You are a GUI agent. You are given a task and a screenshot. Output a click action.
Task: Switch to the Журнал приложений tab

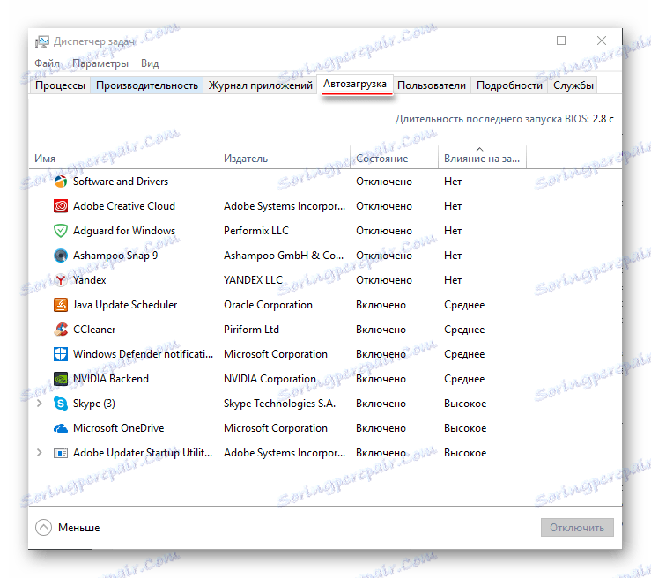pos(261,85)
